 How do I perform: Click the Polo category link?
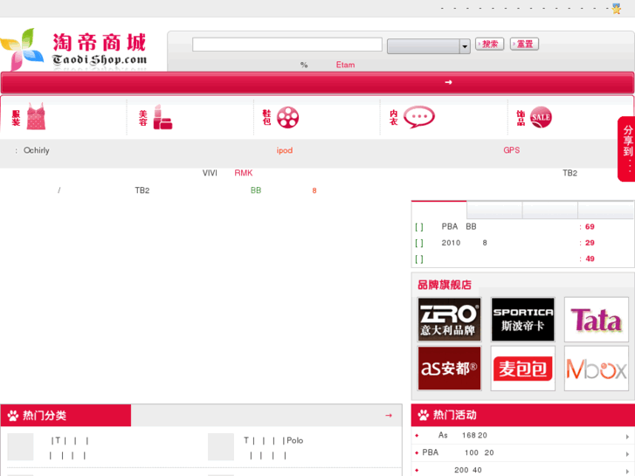295,440
